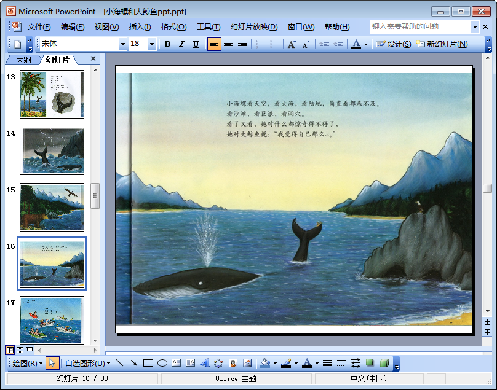Open the 编辑(E) menu
Screen dimensions: 497x390
[x=73, y=27]
